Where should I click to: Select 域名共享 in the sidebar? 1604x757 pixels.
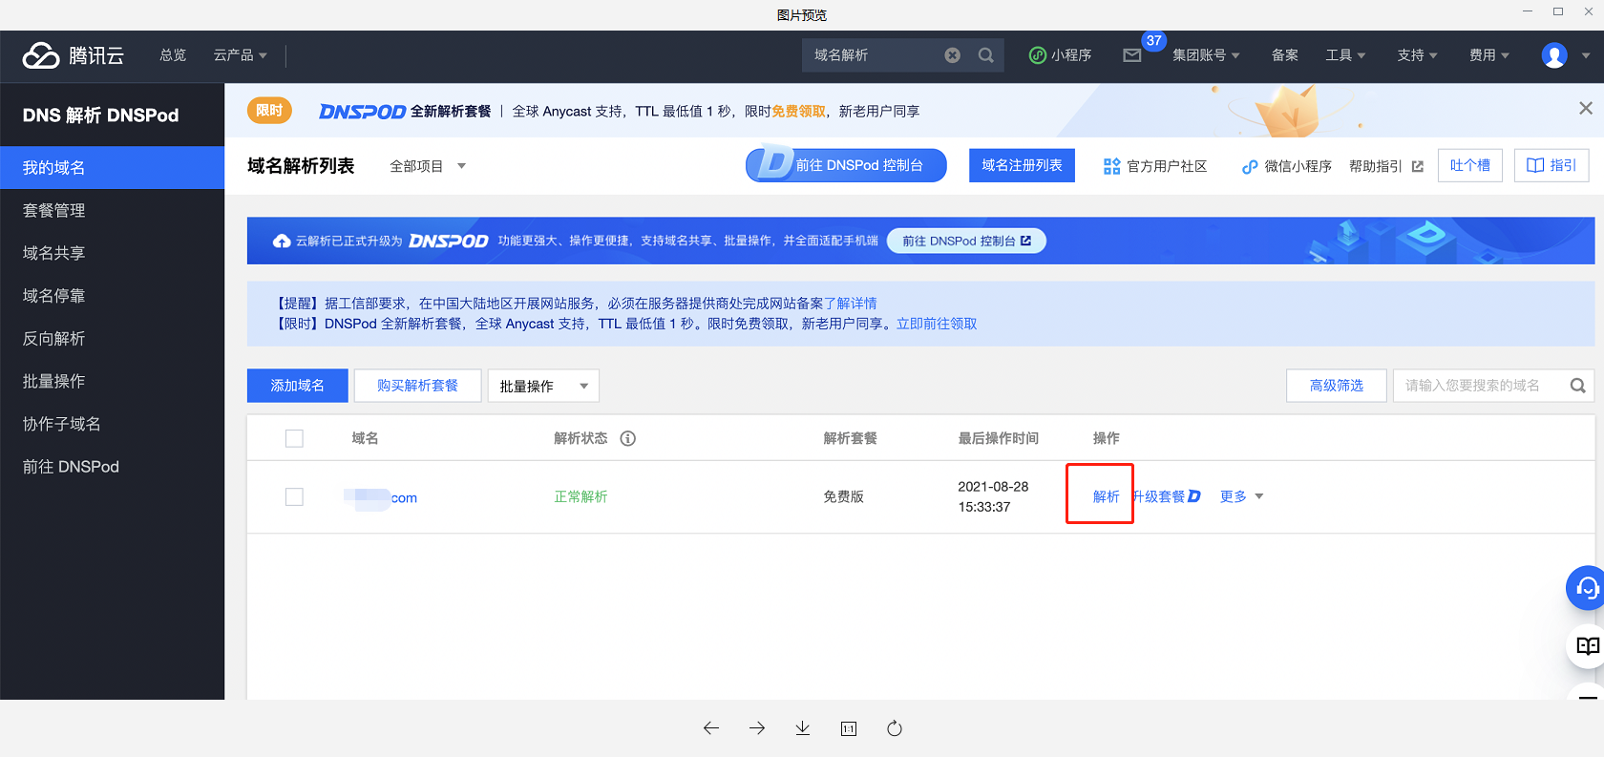coord(113,253)
